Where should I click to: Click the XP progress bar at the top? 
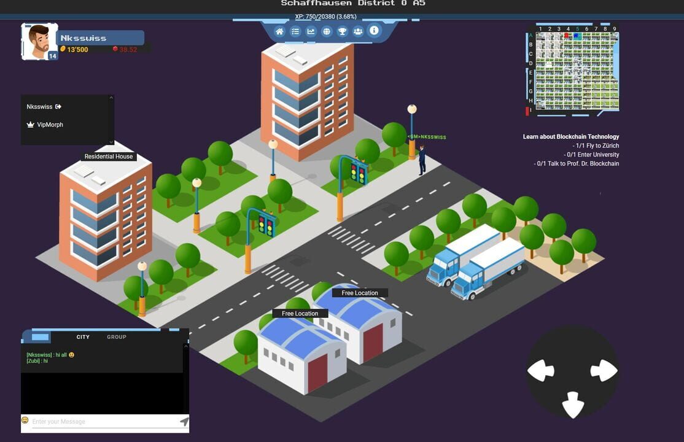[x=325, y=17]
